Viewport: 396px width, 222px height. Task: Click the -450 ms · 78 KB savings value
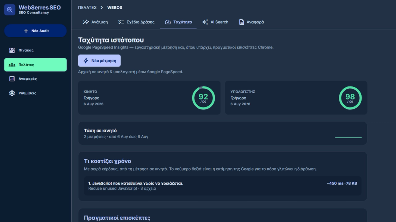(x=342, y=183)
